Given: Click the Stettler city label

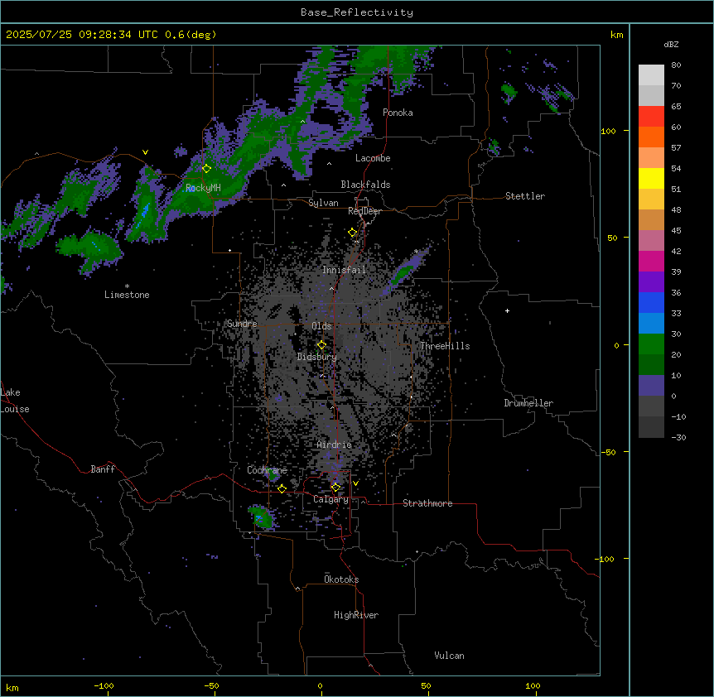Looking at the screenshot, I should tap(525, 196).
